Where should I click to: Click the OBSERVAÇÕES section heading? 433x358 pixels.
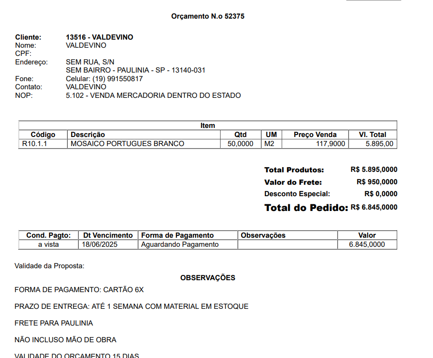[x=208, y=278]
